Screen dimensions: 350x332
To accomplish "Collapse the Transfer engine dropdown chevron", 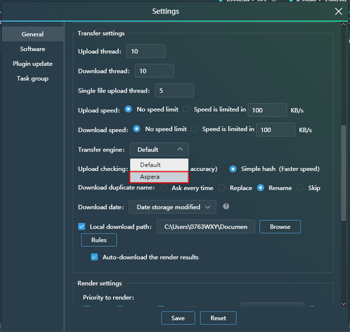I will click(180, 149).
